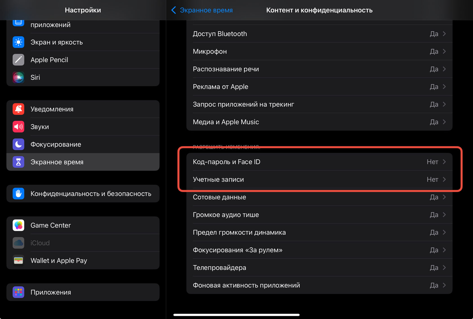This screenshot has height=319, width=473.
Task: Tap the Game Center bubbles icon
Action: 18,225
